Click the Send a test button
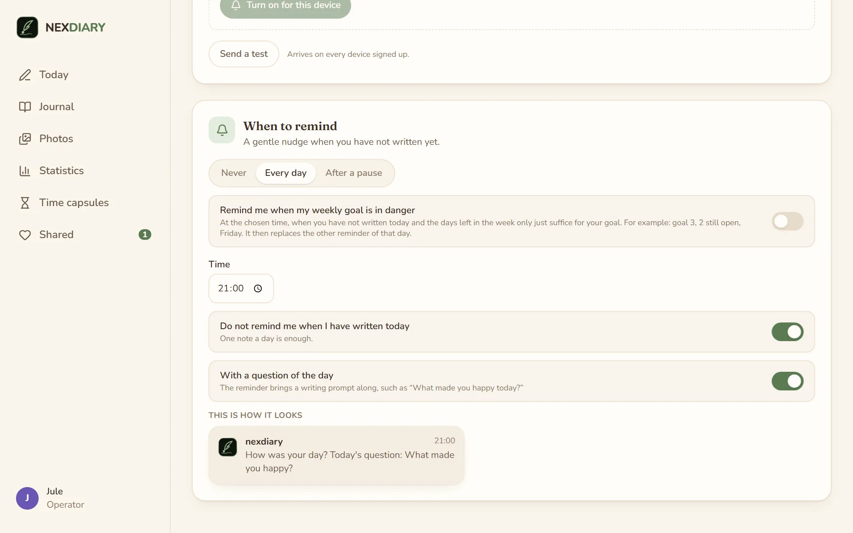This screenshot has height=533, width=853. coord(244,54)
